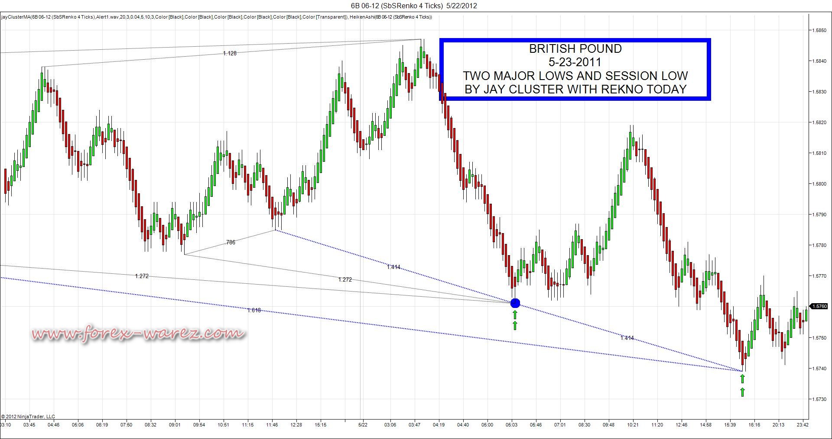Click the lower green arrow below blue circle
This screenshot has height=439, width=832.
tap(515, 325)
